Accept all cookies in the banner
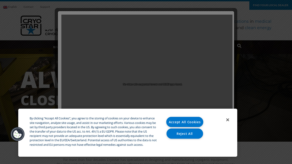The image size is (292, 164). coord(185,122)
